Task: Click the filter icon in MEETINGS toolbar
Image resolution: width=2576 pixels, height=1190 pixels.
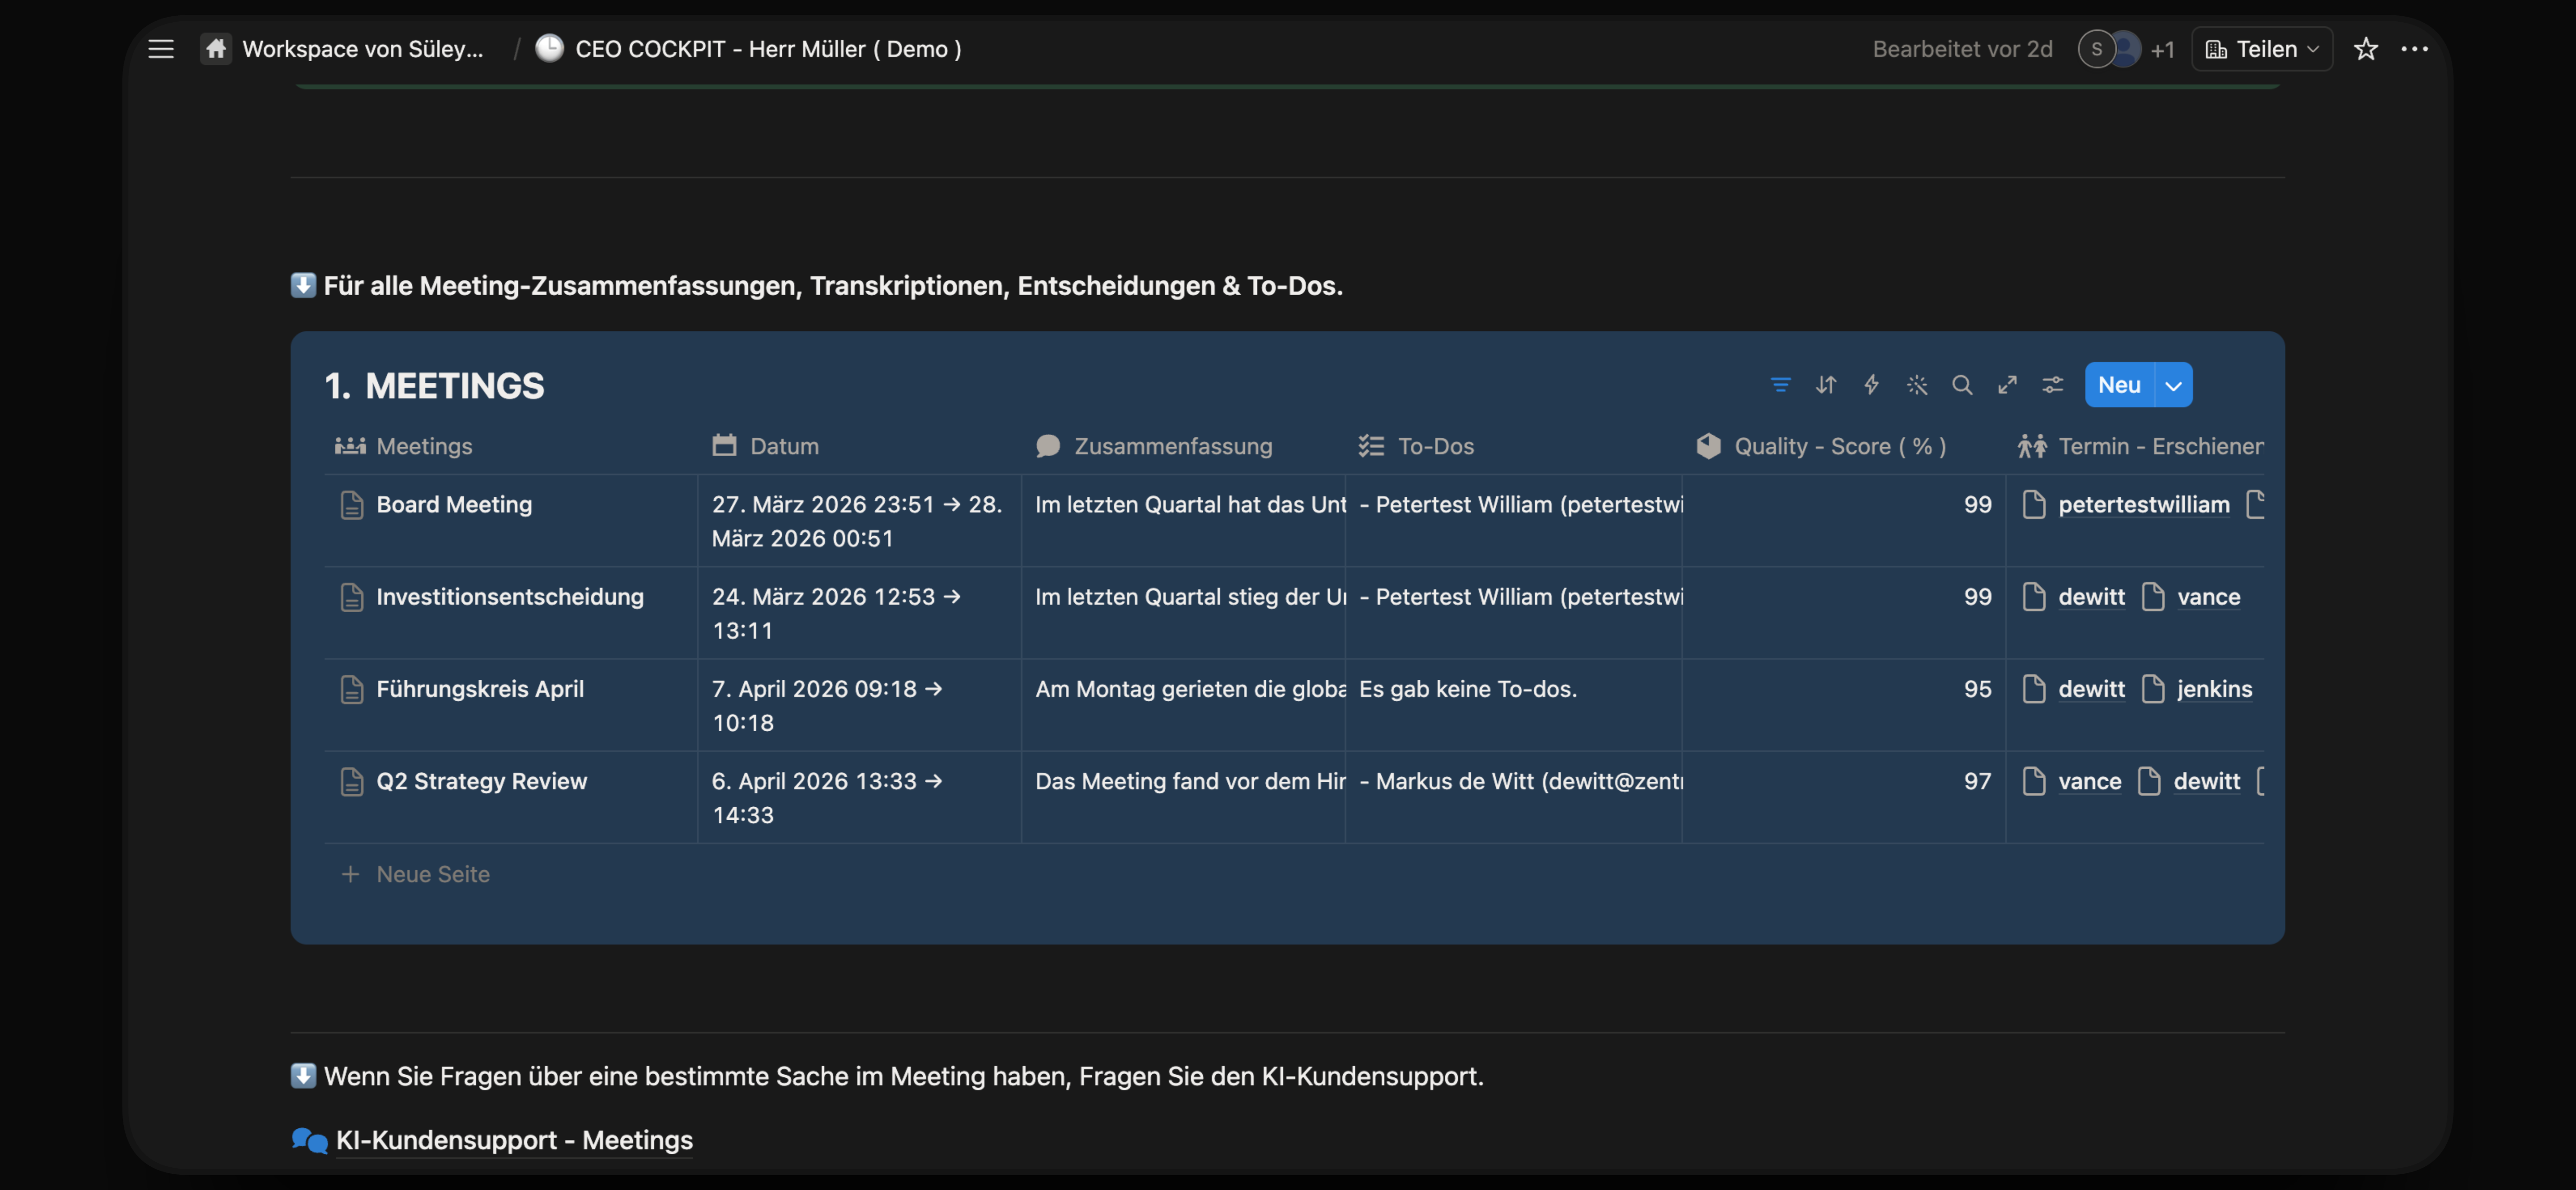Action: click(1780, 385)
